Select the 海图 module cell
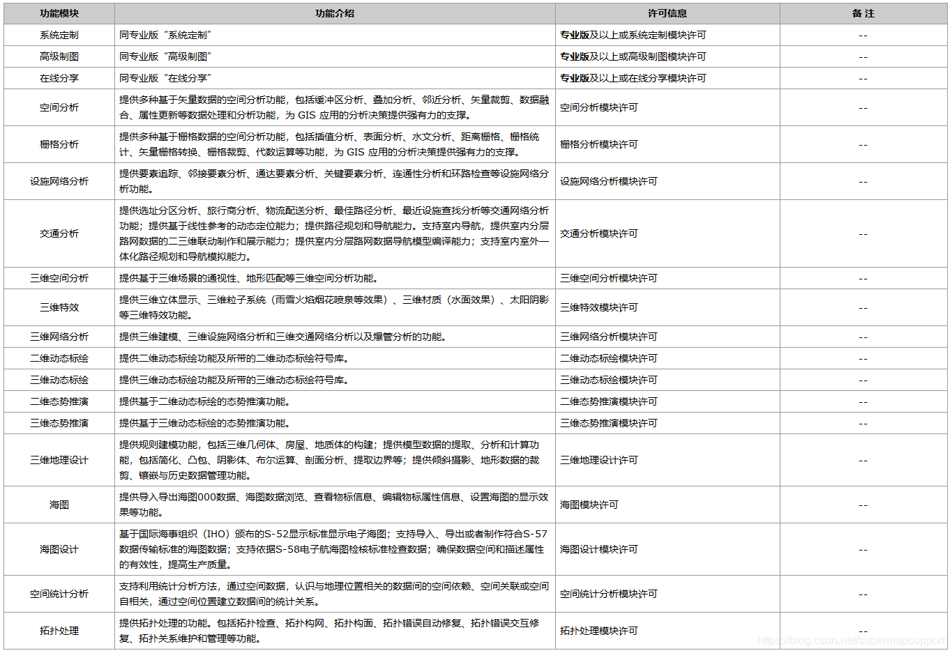The width and height of the screenshot is (952, 653). [x=59, y=505]
